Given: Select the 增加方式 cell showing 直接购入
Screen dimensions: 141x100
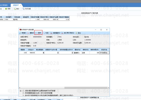Looking at the screenshot, I should coord(78,53).
